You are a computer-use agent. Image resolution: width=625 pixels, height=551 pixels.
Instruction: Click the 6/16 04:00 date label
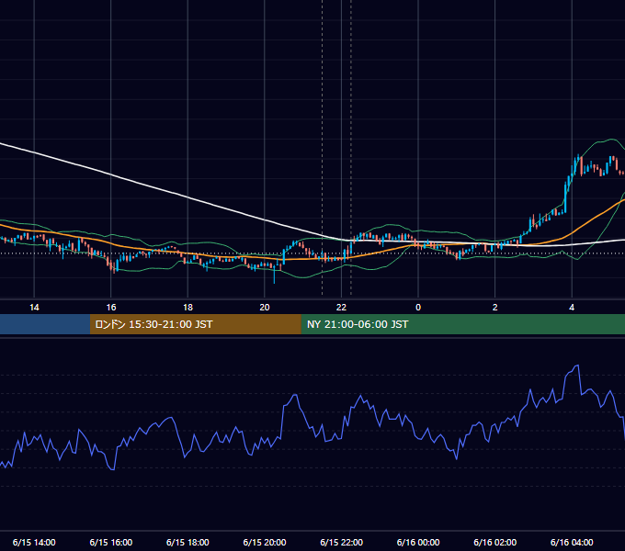(x=572, y=542)
